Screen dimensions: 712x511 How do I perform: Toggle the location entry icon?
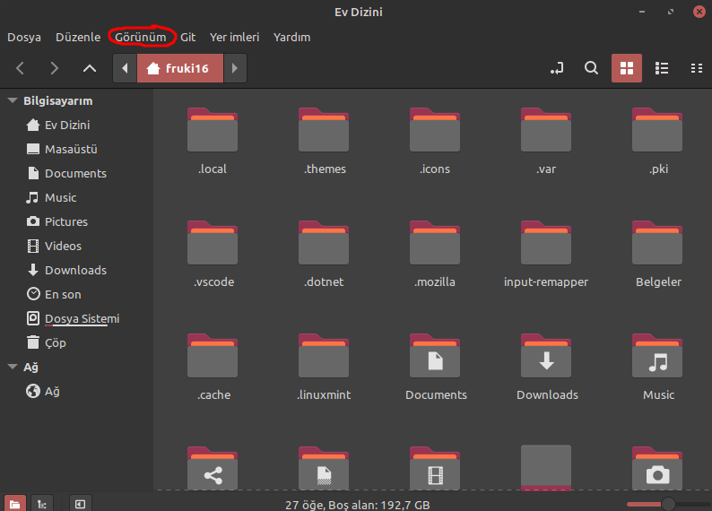557,68
